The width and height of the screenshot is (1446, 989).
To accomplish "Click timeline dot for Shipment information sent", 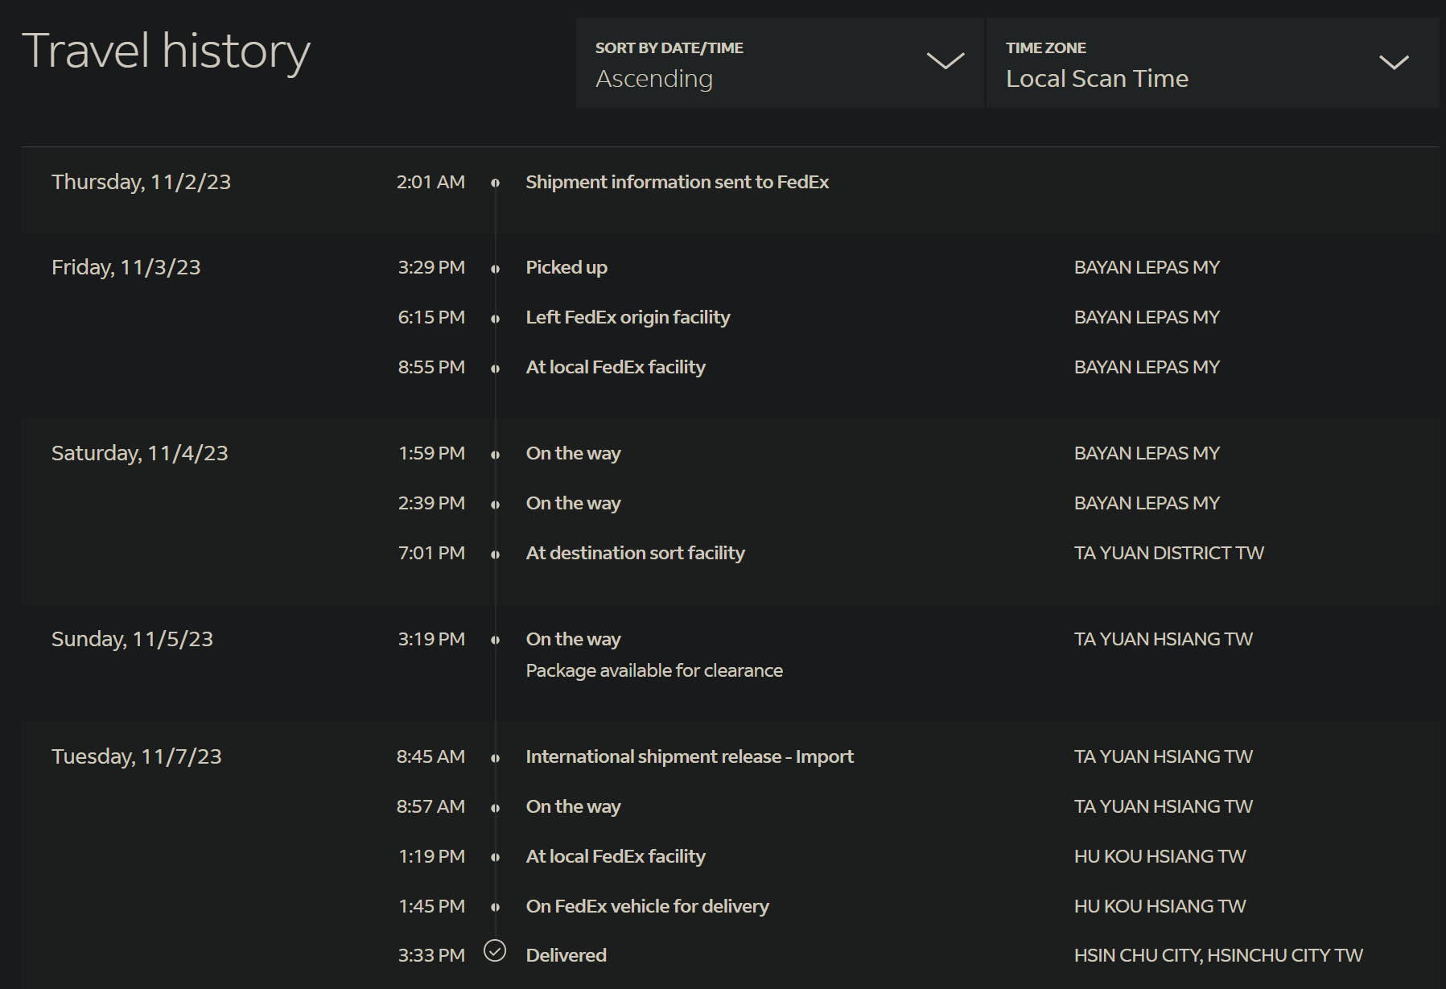I will tap(495, 183).
